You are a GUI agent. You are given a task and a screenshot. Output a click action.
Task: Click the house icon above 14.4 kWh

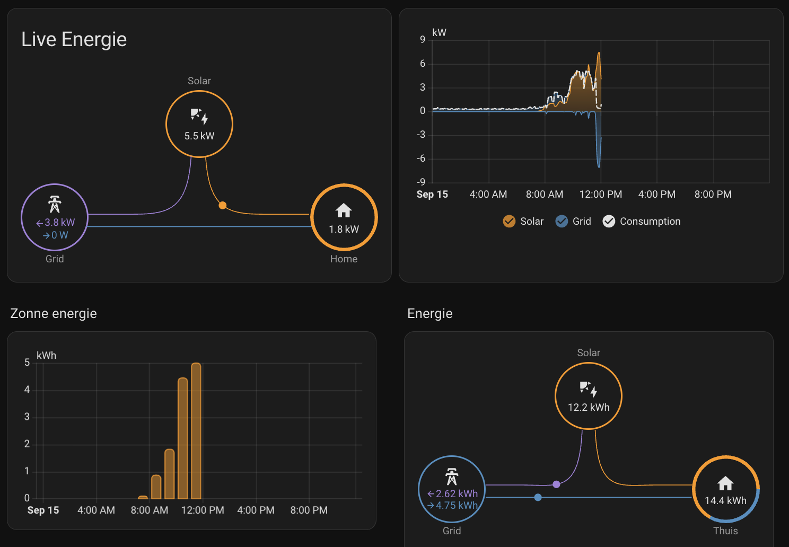pos(725,483)
